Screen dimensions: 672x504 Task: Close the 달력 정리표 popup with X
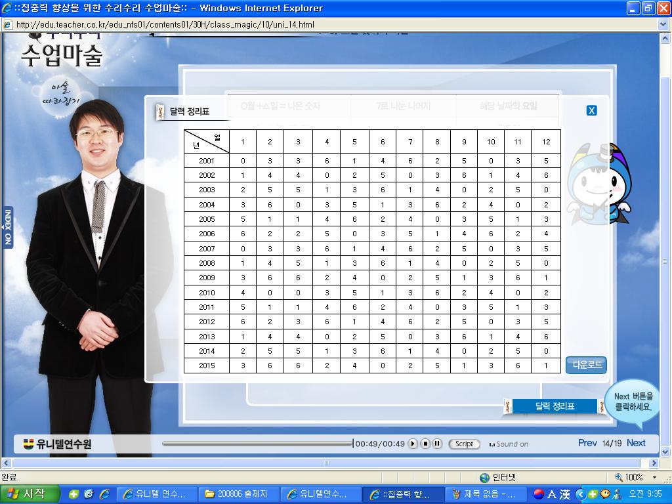591,110
